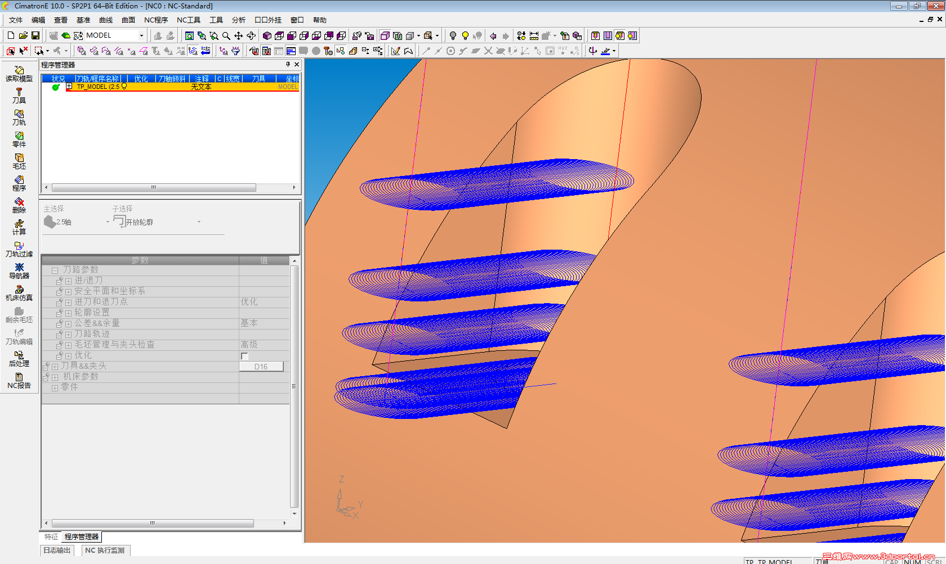946x564 pixels.
Task: Click the yellow light bulb show icon
Action: 465,35
